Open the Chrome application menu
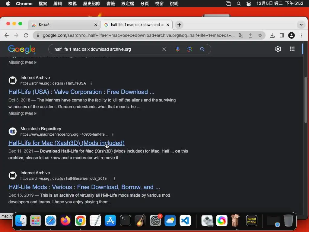 point(24,4)
